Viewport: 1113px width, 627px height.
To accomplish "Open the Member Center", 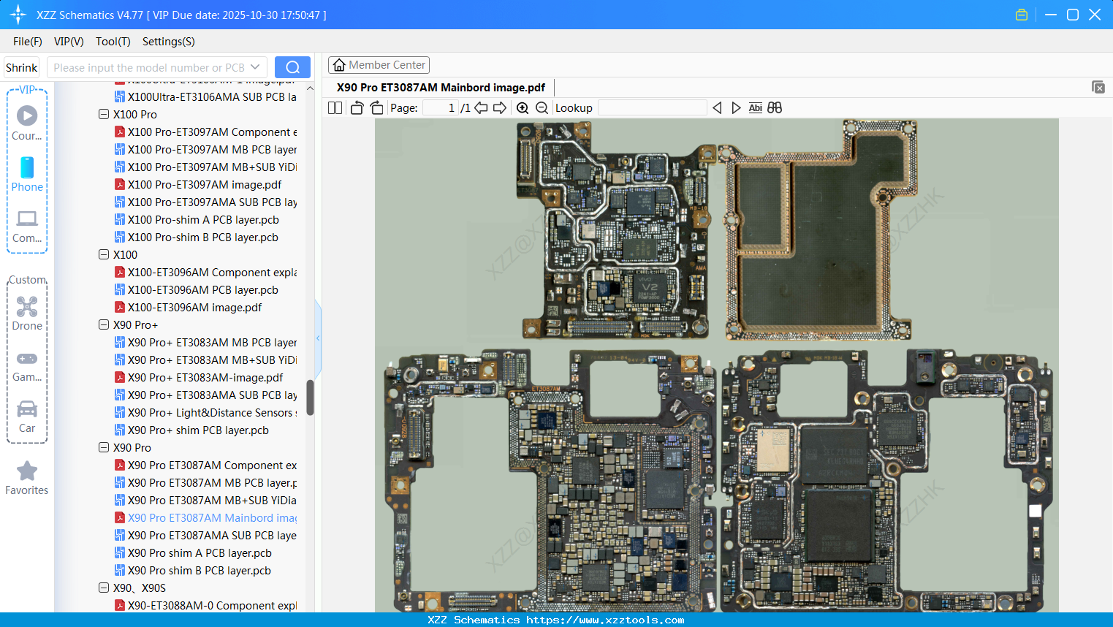I will tap(379, 64).
